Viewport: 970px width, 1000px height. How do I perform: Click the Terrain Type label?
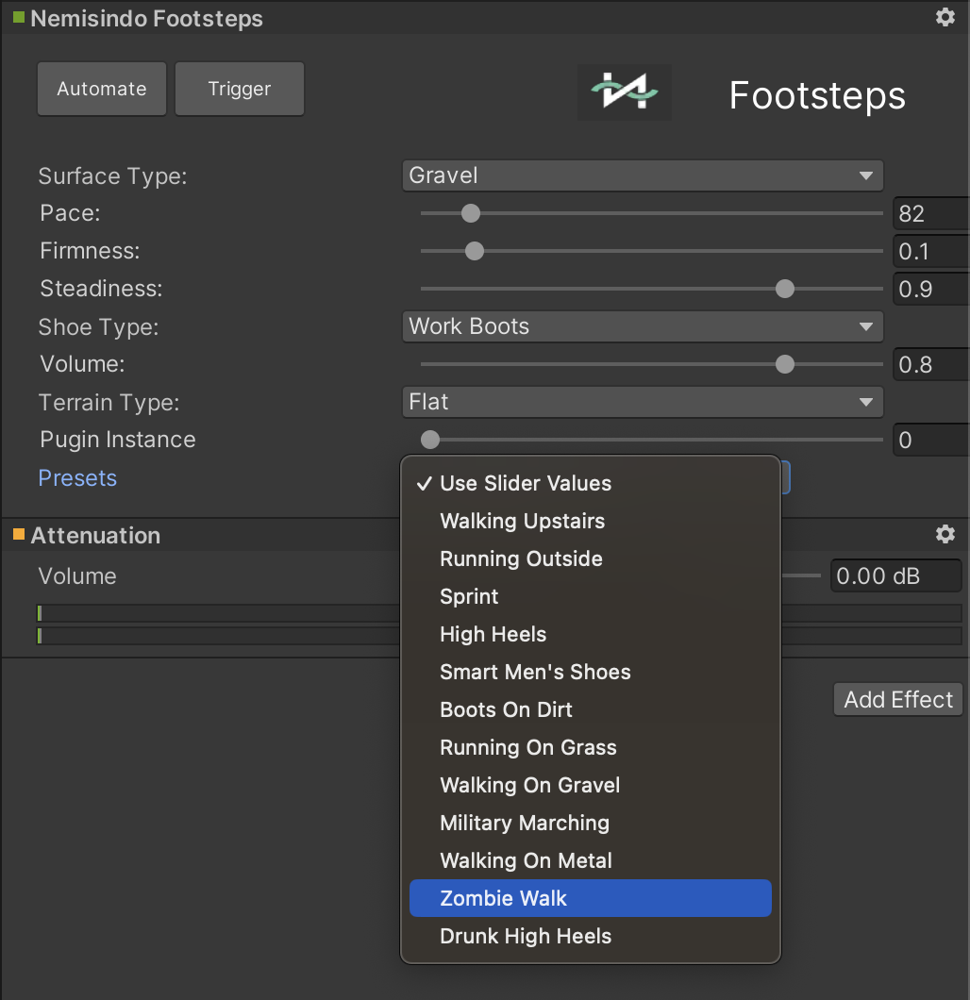click(109, 403)
